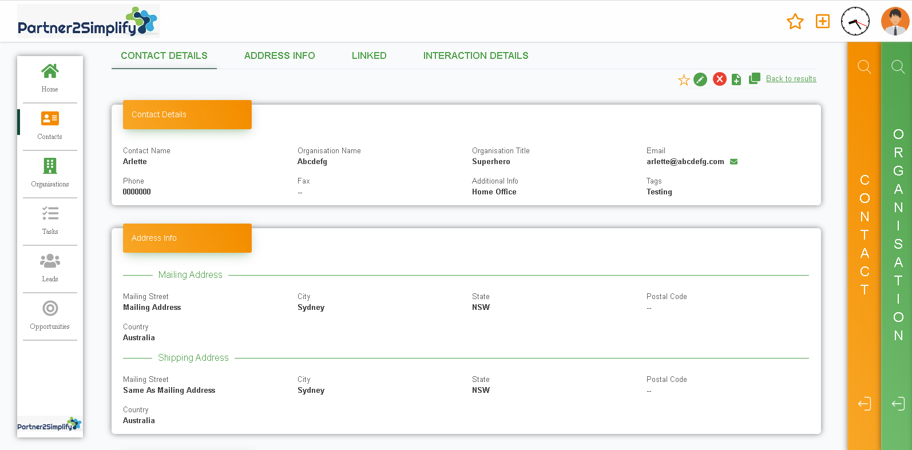
Task: Click the green pencil edit contact icon
Action: (x=700, y=79)
